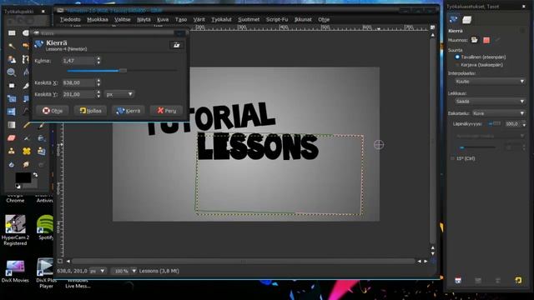Image resolution: width=534 pixels, height=300 pixels.
Task: Select the Heal tool
Action: [x=26, y=151]
